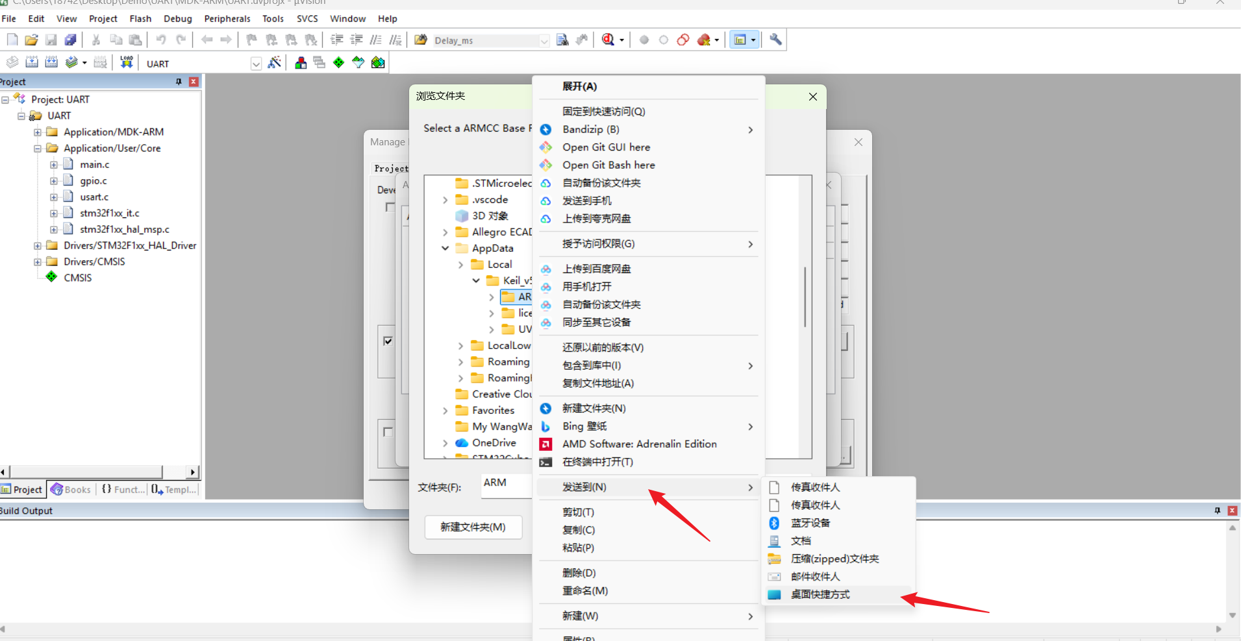
Task: Choose 发送到(N) in the context menu
Action: pyautogui.click(x=648, y=487)
